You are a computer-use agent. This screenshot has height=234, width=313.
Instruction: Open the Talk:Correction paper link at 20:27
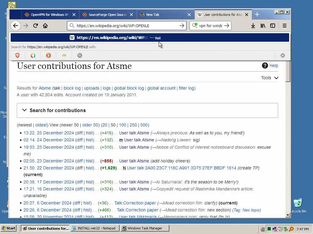(x=135, y=203)
